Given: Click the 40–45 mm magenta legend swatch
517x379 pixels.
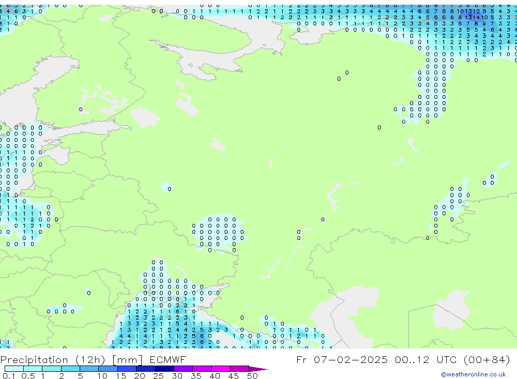Looking at the screenshot, I should click(x=221, y=369).
